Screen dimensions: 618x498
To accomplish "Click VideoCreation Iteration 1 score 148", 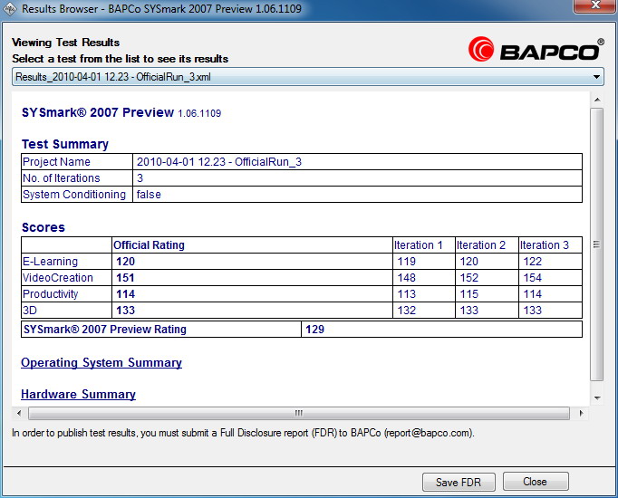I will (406, 278).
